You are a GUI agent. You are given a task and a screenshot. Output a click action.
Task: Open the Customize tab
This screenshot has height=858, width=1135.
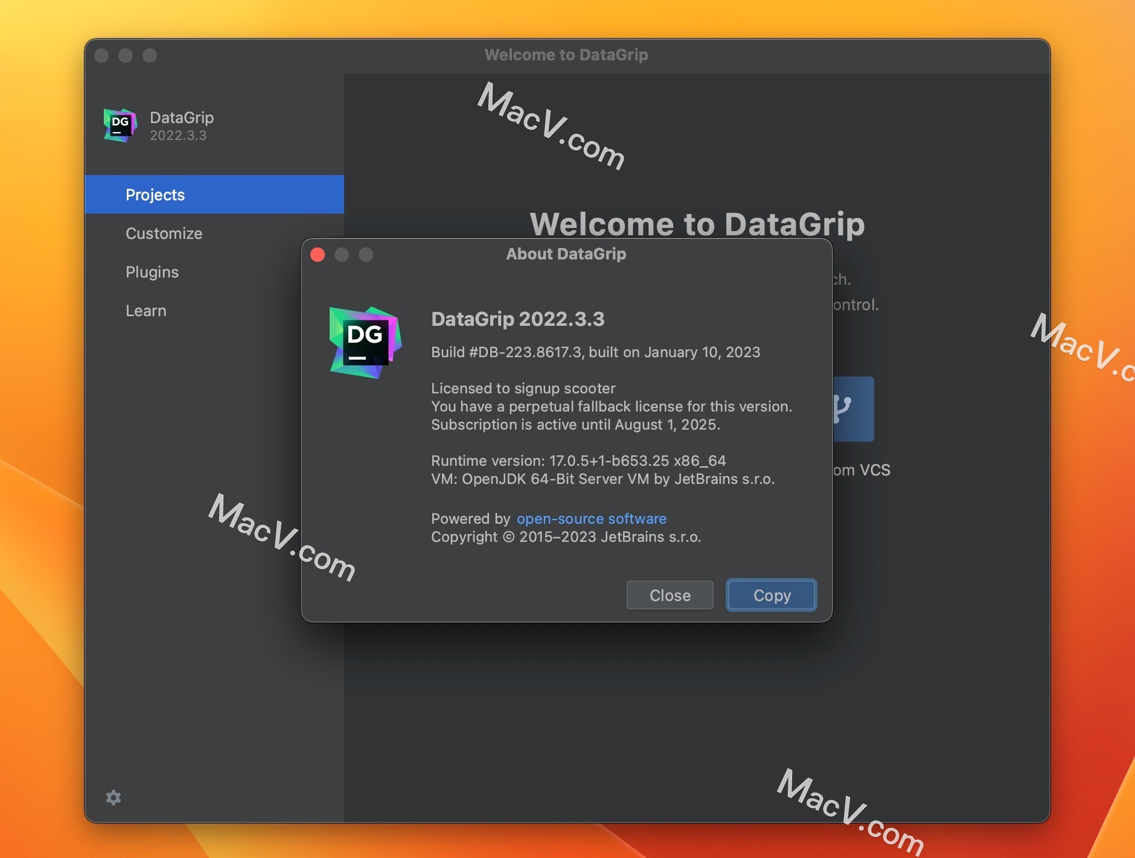pos(214,233)
